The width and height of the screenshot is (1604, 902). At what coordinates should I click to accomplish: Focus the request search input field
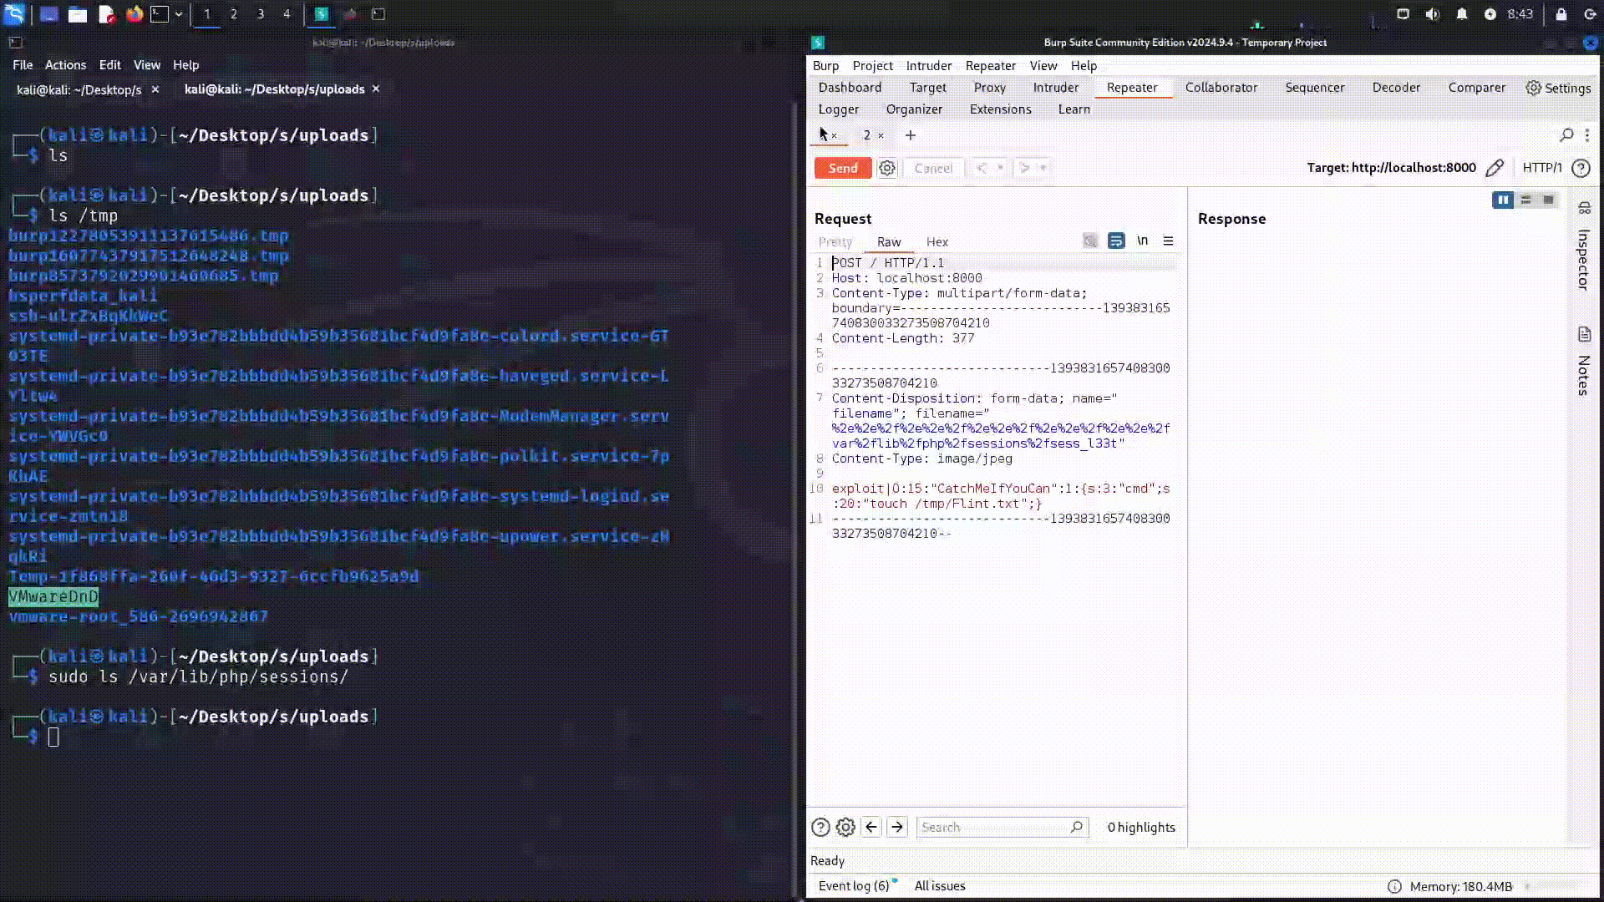(992, 827)
